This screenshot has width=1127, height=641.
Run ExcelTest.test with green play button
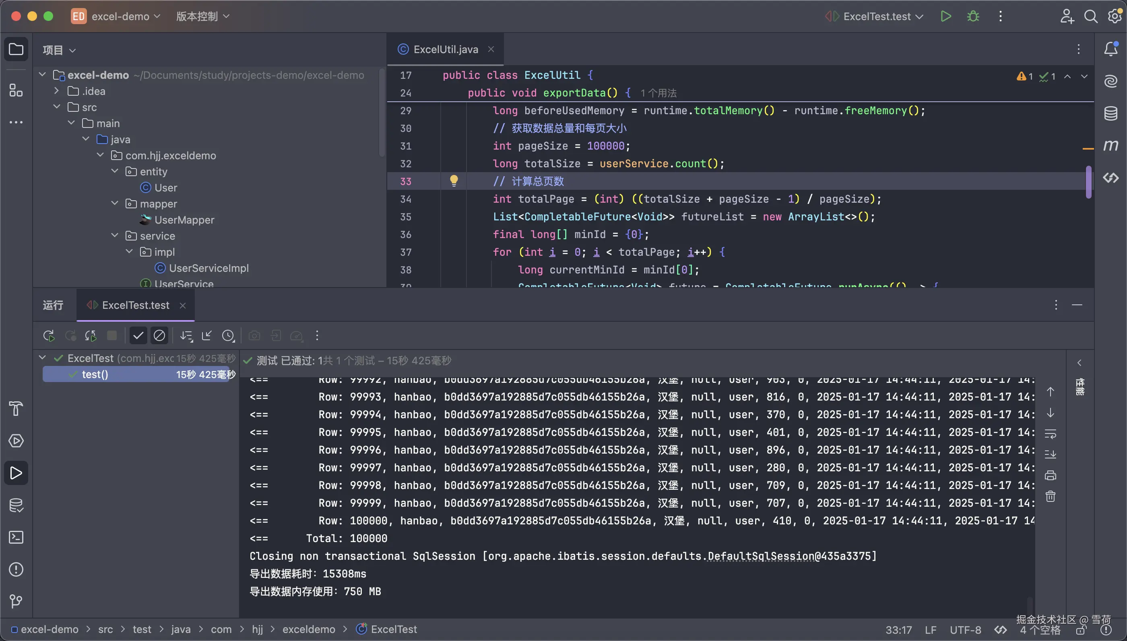tap(945, 16)
